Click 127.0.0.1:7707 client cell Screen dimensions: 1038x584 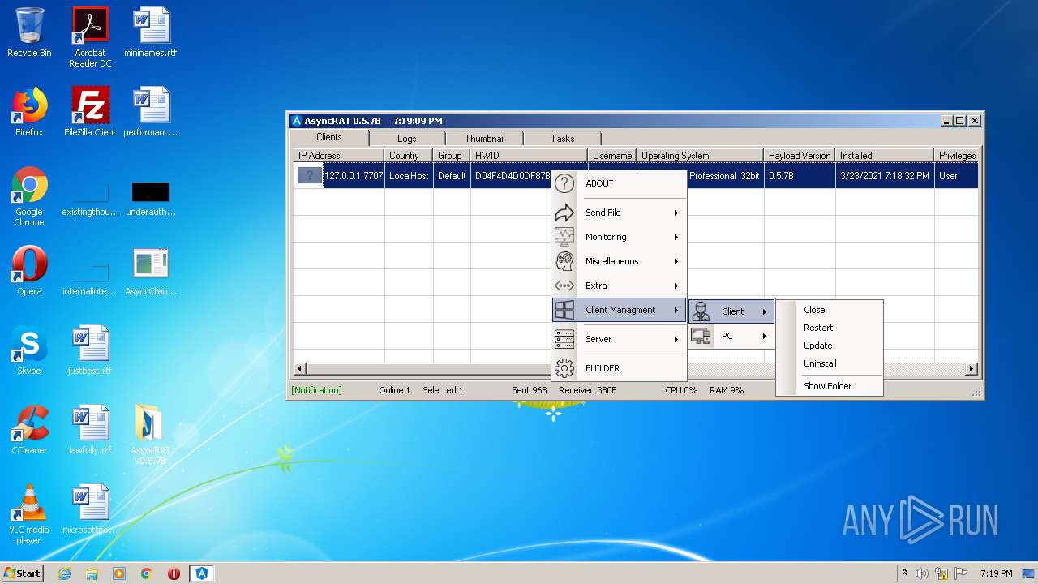point(354,176)
